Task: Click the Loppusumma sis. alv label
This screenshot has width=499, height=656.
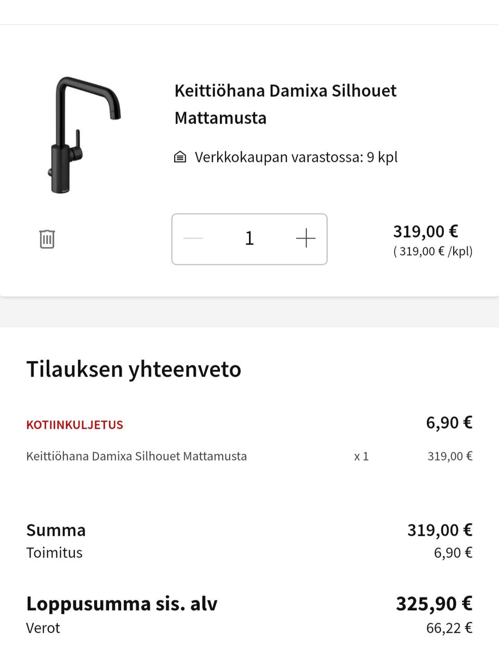Action: [x=122, y=604]
